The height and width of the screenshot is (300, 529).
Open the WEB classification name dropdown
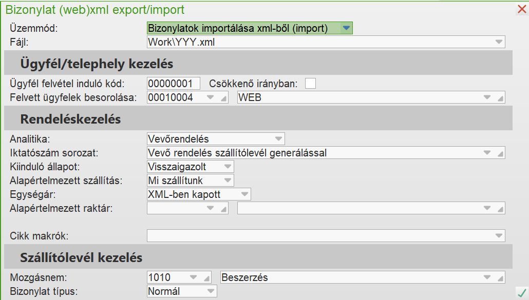point(486,97)
